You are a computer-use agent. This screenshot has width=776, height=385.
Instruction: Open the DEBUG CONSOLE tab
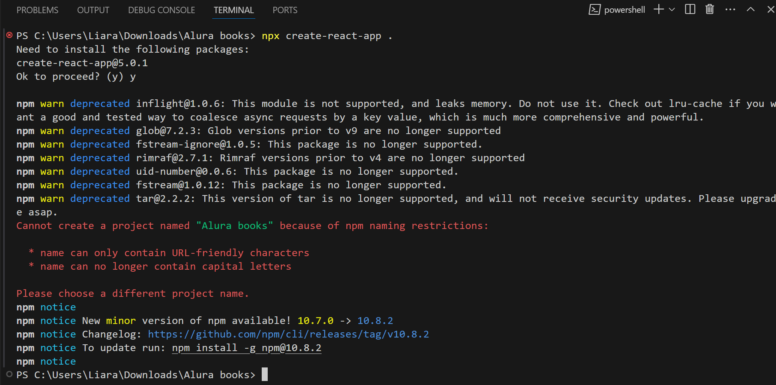(x=162, y=10)
